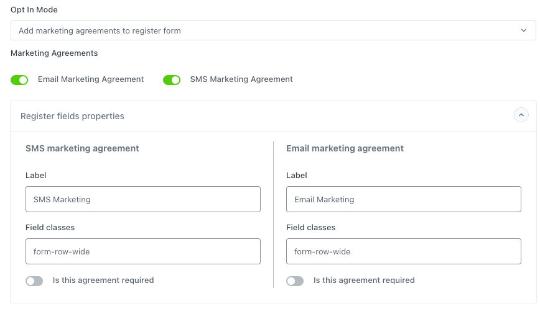Open the Opt In Mode dropdown
540x309 pixels.
273,30
